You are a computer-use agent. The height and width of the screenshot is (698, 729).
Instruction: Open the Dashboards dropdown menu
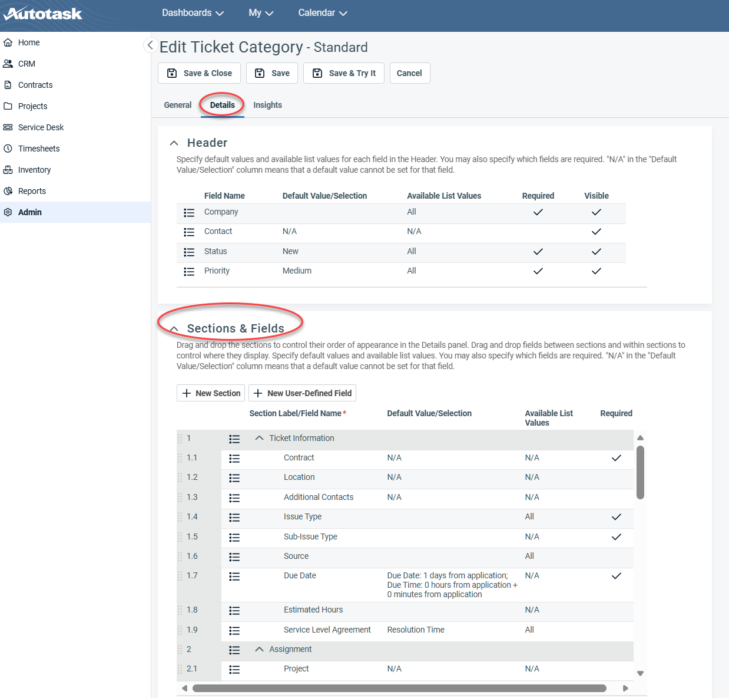(193, 12)
